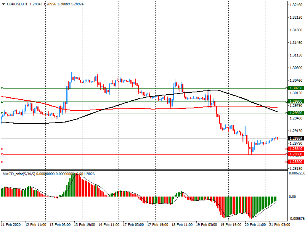Select the green 1.30250 price label
The image size is (305, 229).
pyautogui.click(x=296, y=88)
